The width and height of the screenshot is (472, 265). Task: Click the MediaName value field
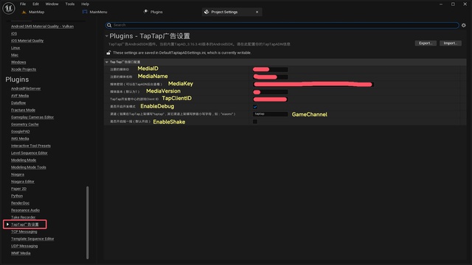271,77
